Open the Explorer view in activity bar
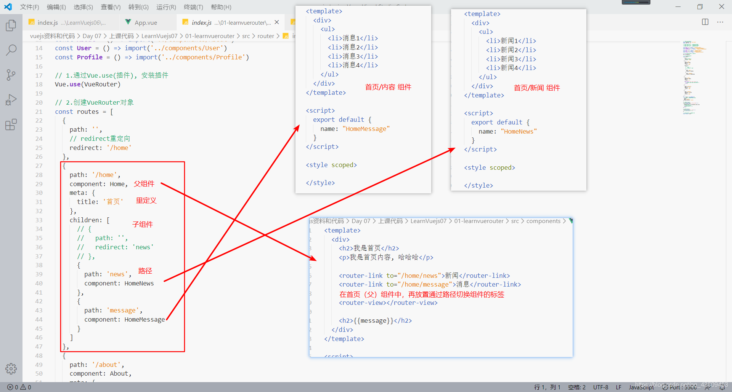This screenshot has width=732, height=392. point(11,26)
